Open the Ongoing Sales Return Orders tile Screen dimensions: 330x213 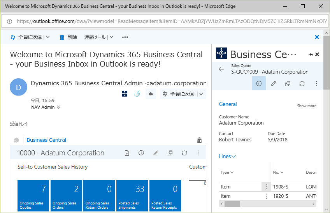(x=99, y=195)
